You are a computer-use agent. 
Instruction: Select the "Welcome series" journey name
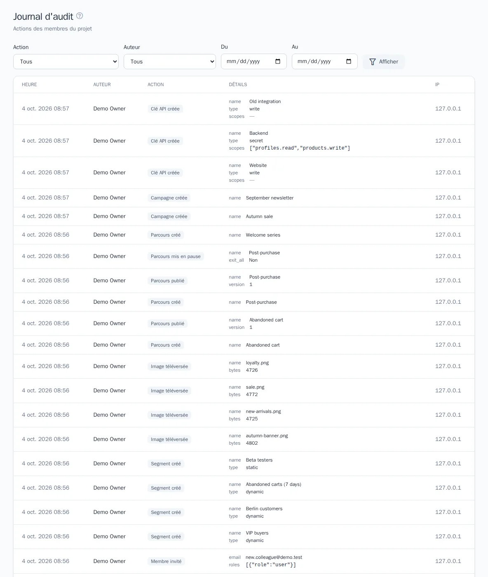click(263, 235)
